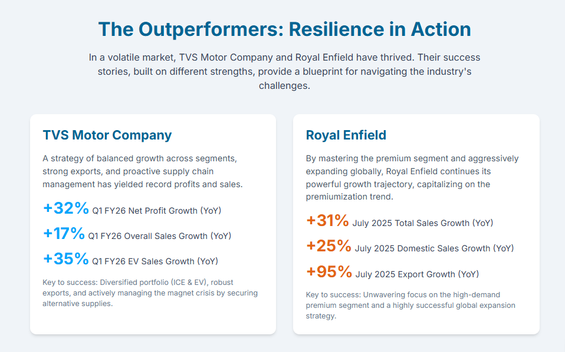Click the intro paragraph below the main title
The width and height of the screenshot is (565, 352).
click(284, 71)
